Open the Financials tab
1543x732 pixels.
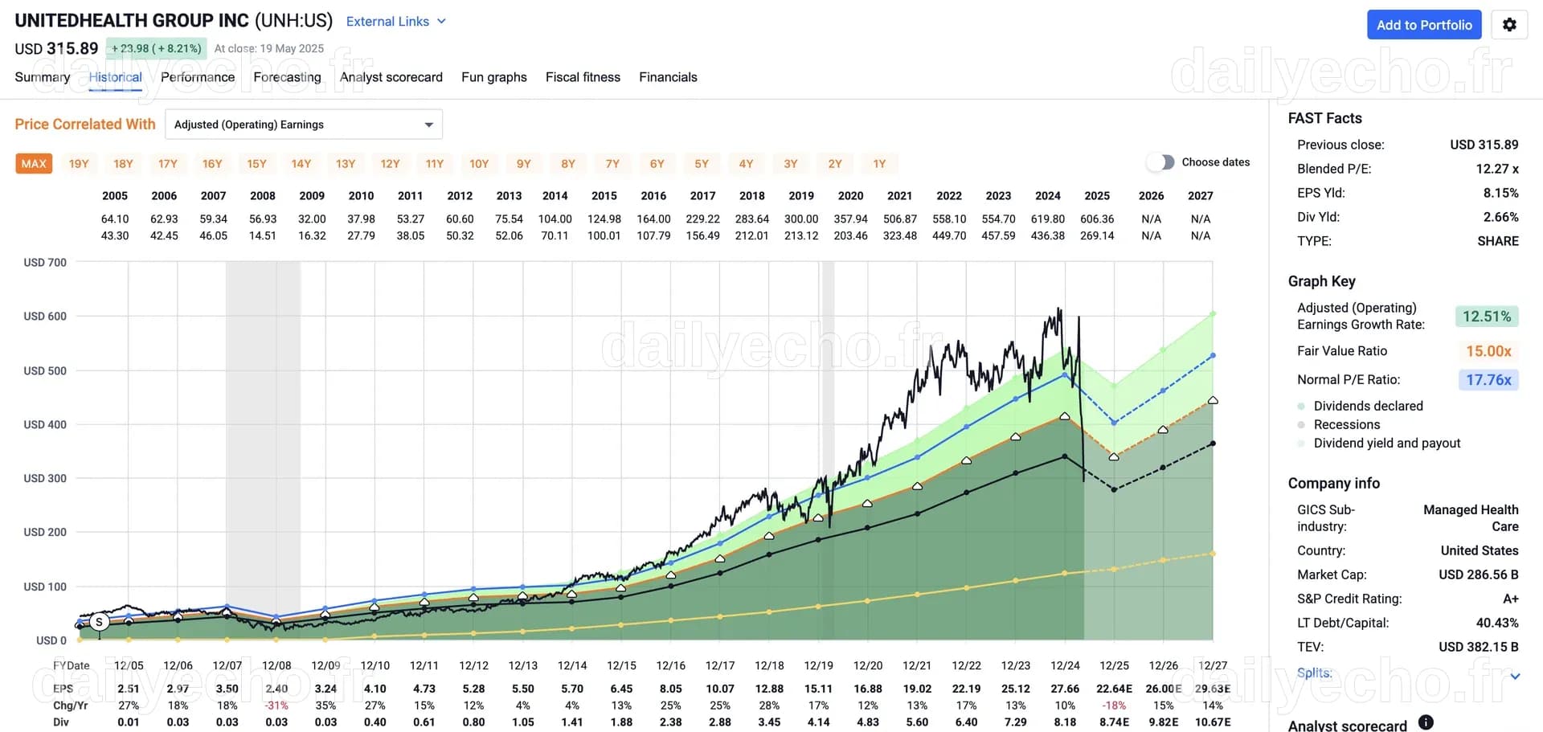click(668, 77)
